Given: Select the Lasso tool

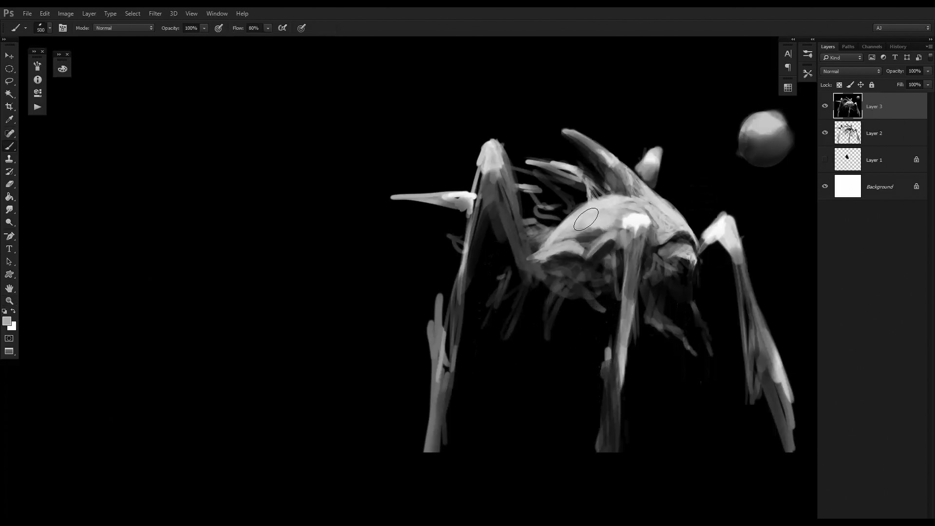Looking at the screenshot, I should [9, 81].
